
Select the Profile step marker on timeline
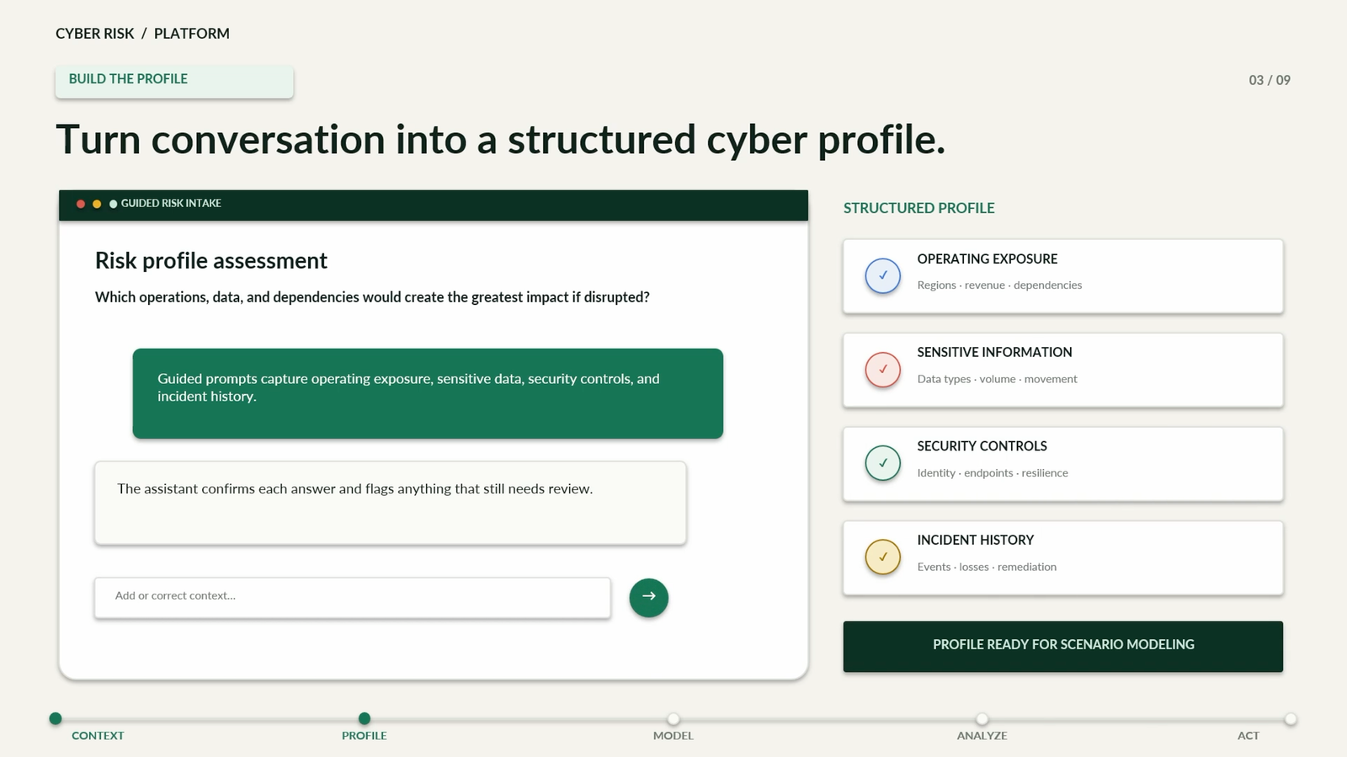click(x=365, y=718)
